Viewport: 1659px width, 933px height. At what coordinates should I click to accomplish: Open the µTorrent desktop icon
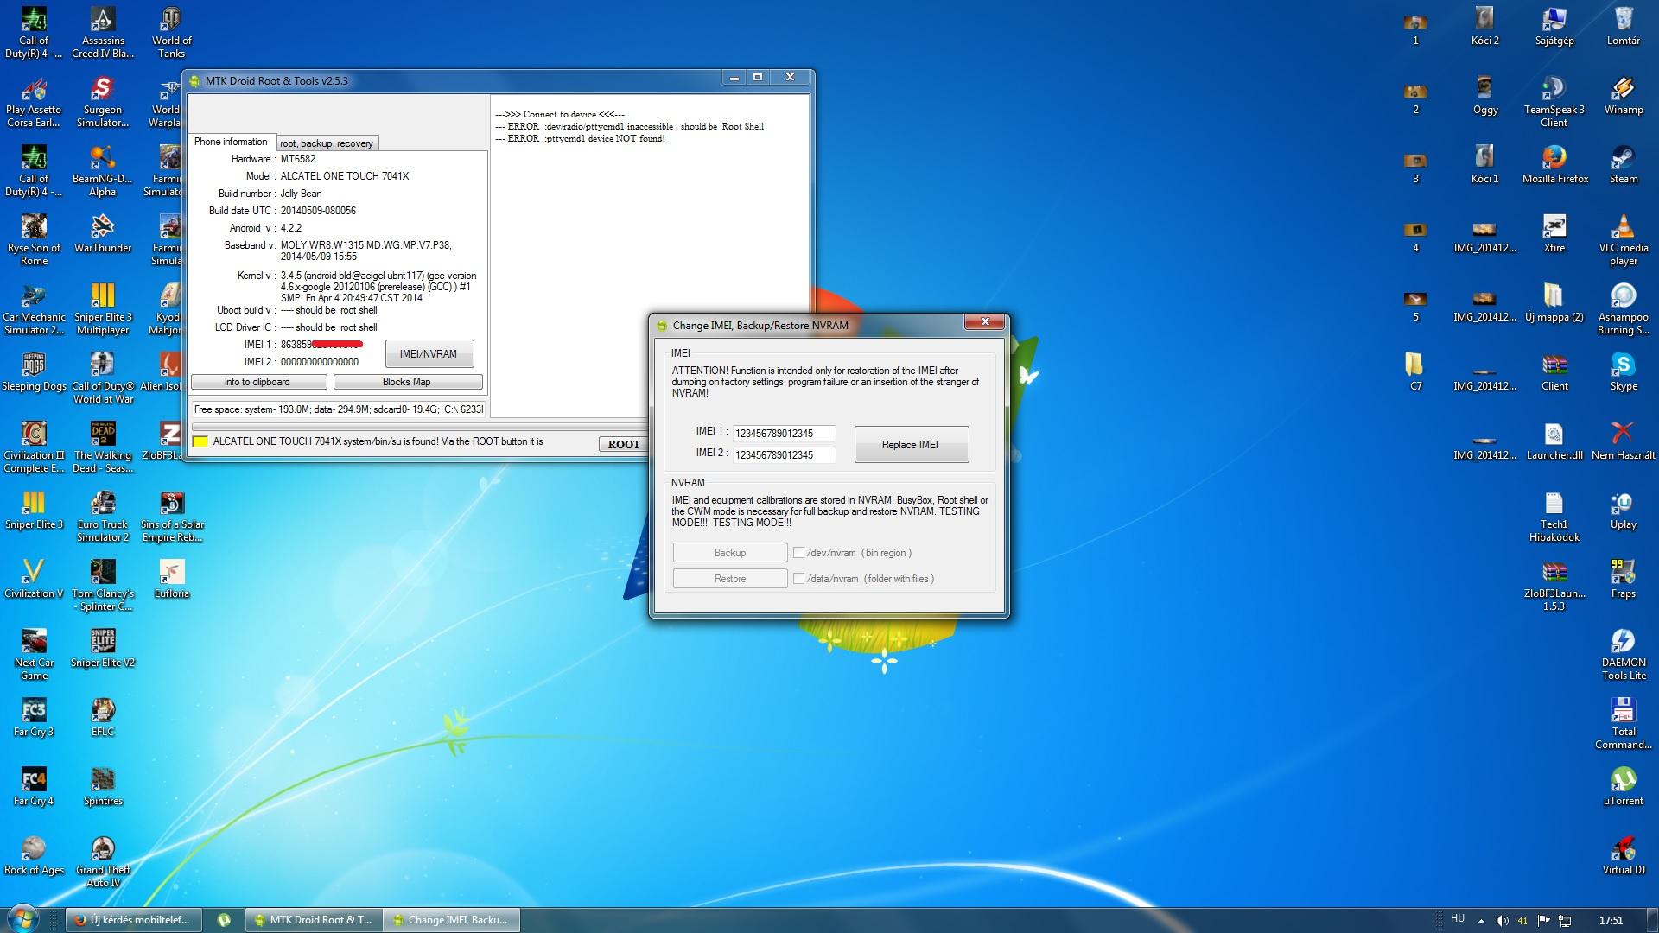pos(1623,780)
